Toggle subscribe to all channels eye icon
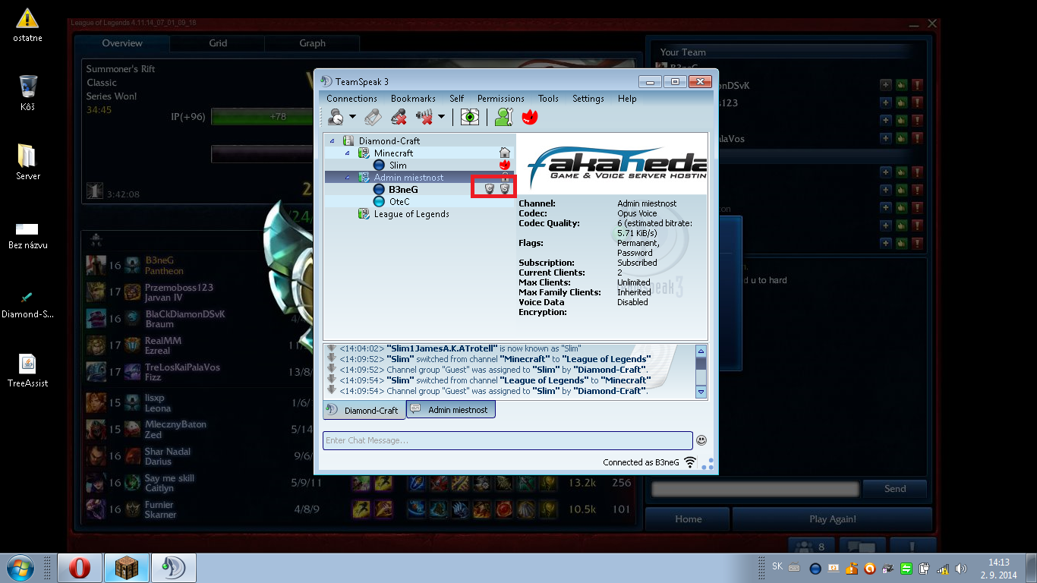1037x583 pixels. pyautogui.click(x=471, y=117)
